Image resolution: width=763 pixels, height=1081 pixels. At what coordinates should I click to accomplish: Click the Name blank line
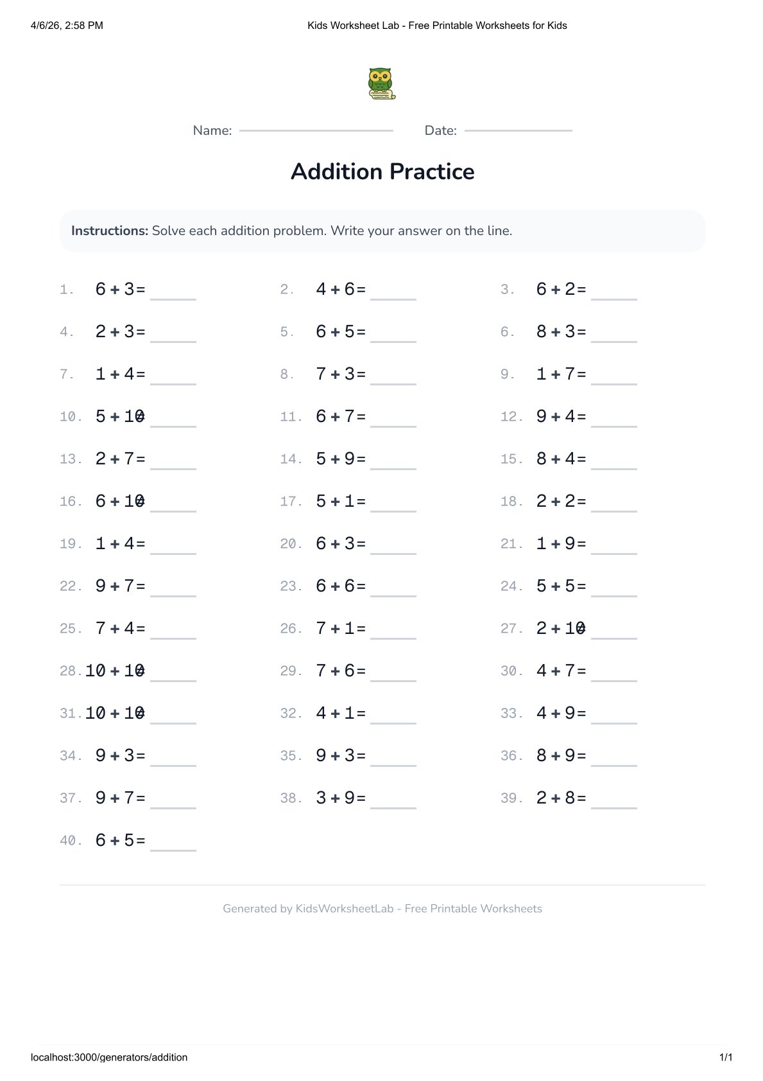pyautogui.click(x=316, y=130)
